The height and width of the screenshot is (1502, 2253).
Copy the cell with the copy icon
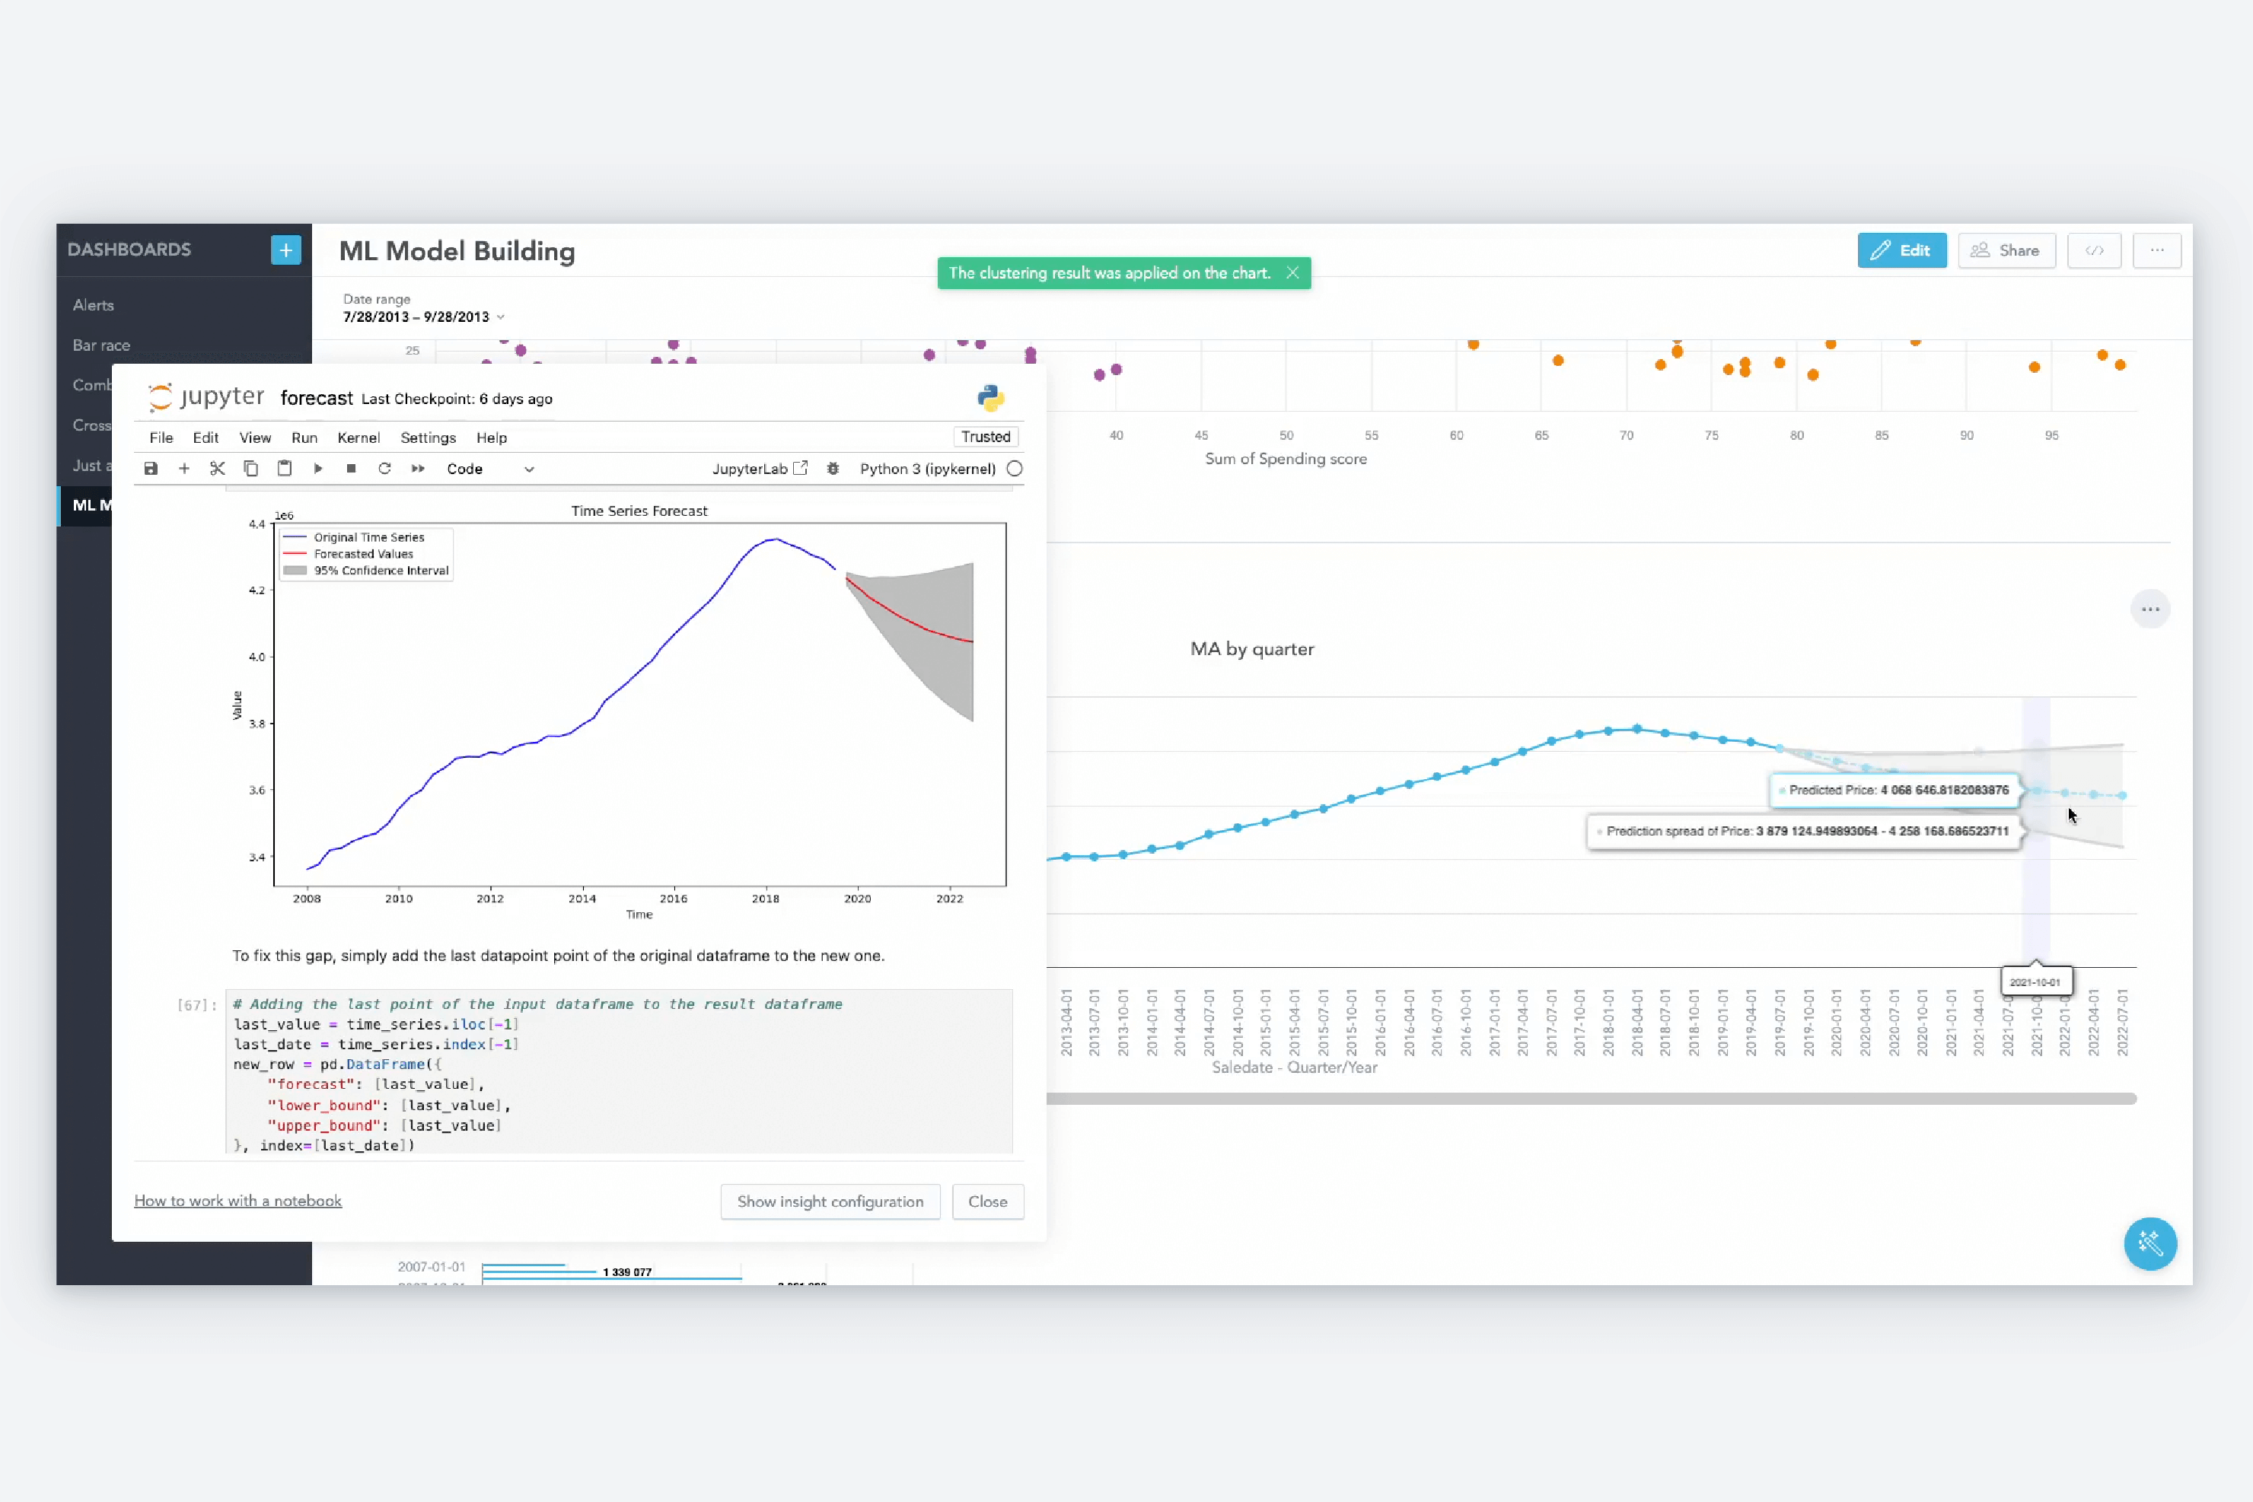[x=250, y=469]
